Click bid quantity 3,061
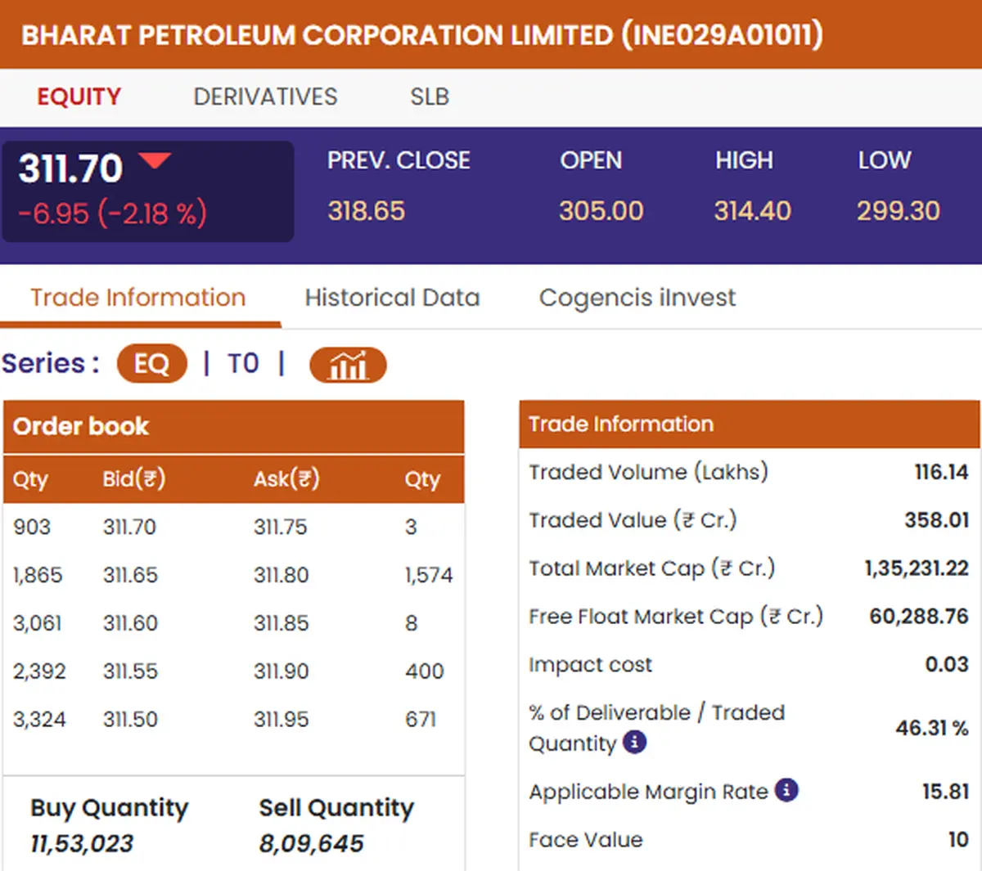This screenshot has height=871, width=982. pos(38,623)
